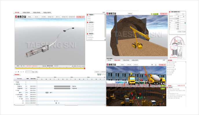
Task: Open the Schedule tab
Action: pyautogui.click(x=17, y=75)
